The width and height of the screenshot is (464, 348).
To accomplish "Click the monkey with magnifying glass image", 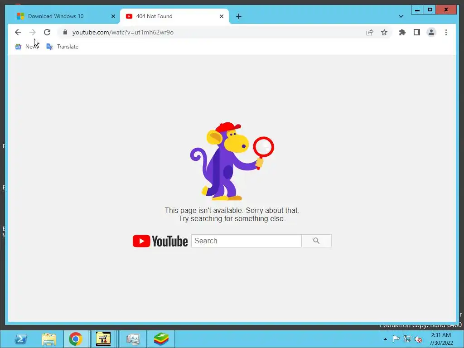I will click(x=232, y=161).
